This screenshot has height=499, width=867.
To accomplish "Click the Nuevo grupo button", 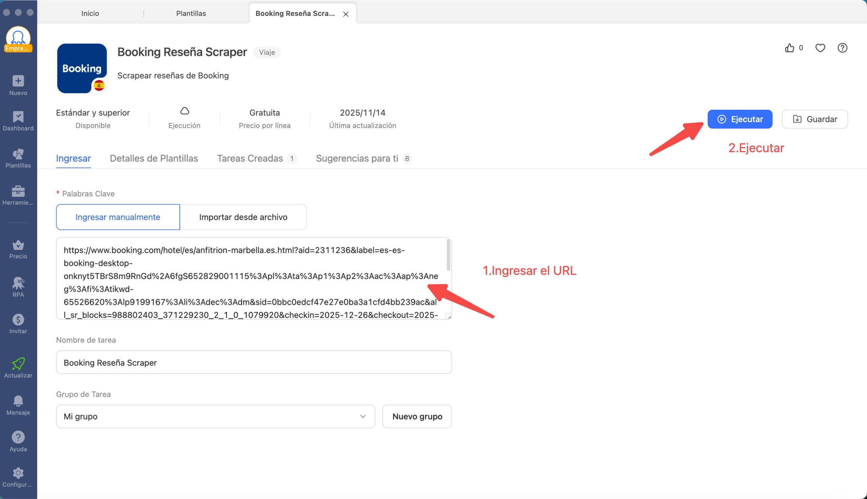I will pos(417,416).
